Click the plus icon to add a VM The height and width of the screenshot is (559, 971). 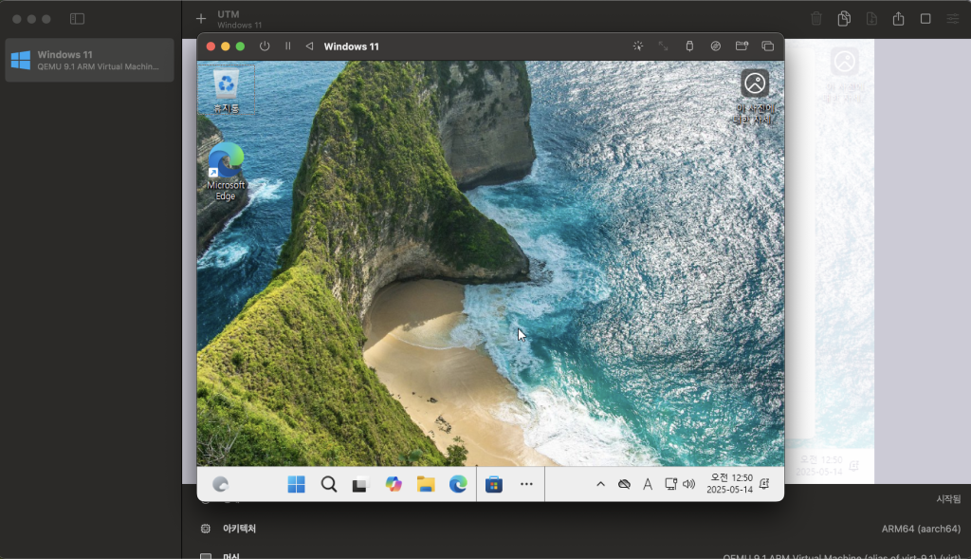(x=201, y=19)
